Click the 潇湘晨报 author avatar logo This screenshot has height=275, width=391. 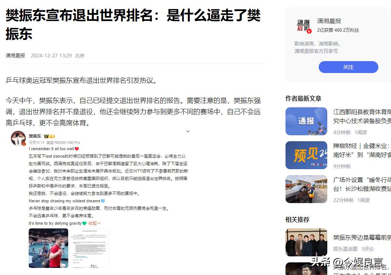(303, 25)
